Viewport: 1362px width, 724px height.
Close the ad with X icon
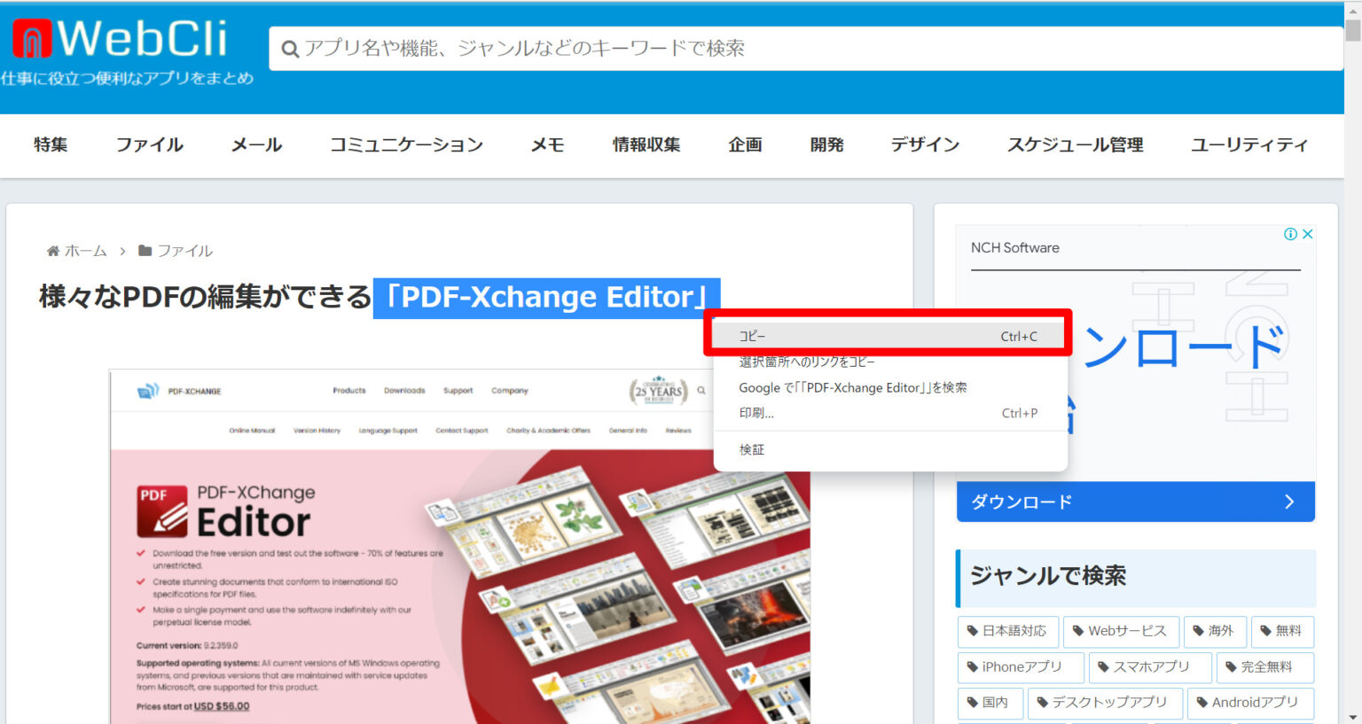[x=1307, y=234]
